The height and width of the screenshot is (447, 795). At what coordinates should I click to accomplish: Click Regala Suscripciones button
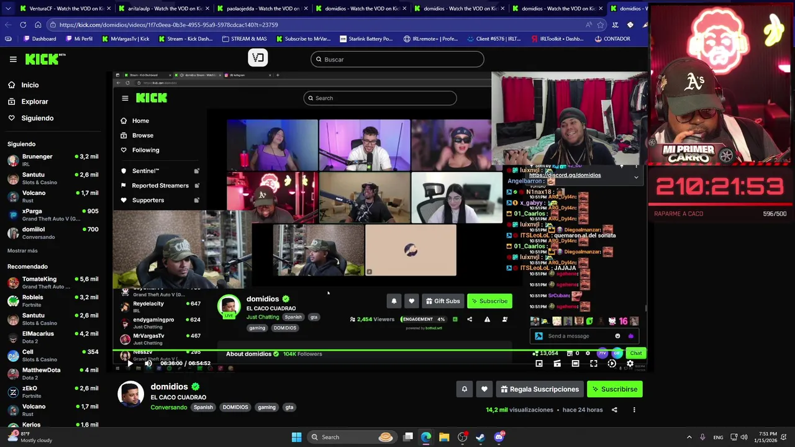tap(539, 389)
